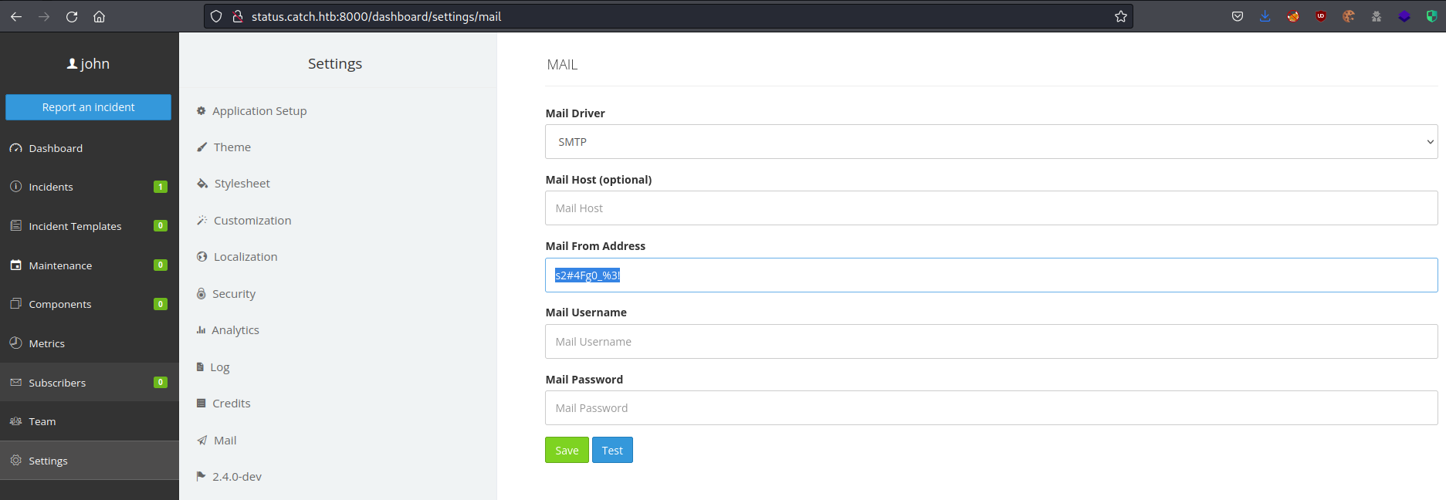
Task: Open Subscribers in sidebar
Action: pos(90,383)
